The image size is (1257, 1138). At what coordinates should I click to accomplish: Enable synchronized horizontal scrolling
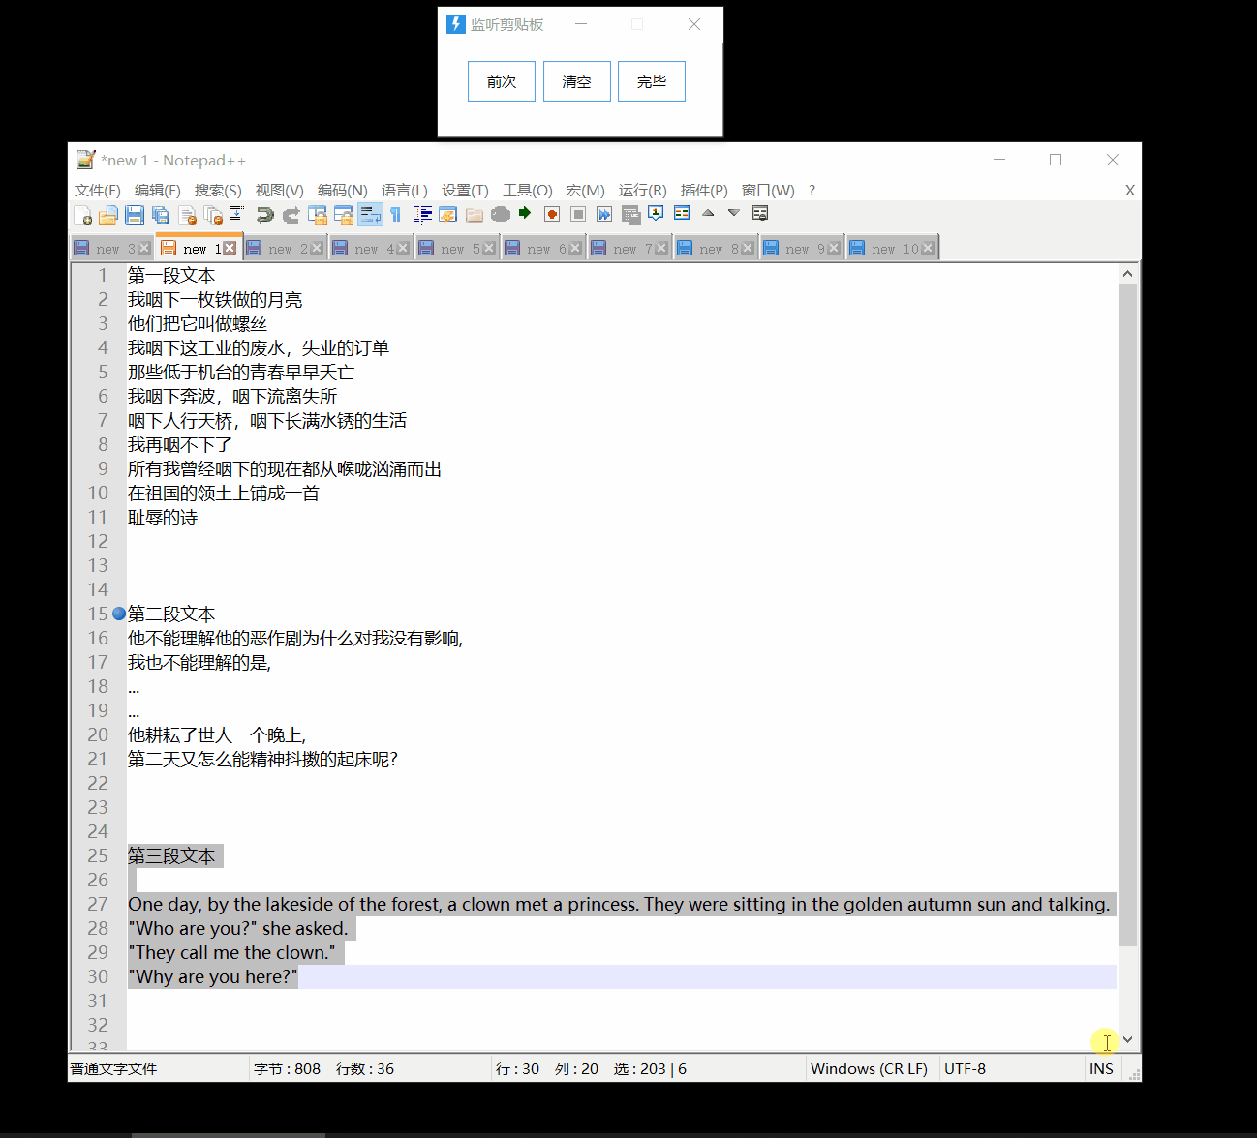(344, 214)
